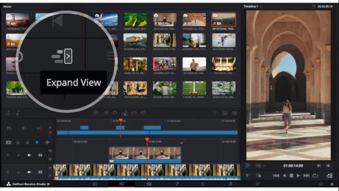This screenshot has height=191, width=339.
Task: Apply the Dissolve transition icon
Action: (x=225, y=113)
